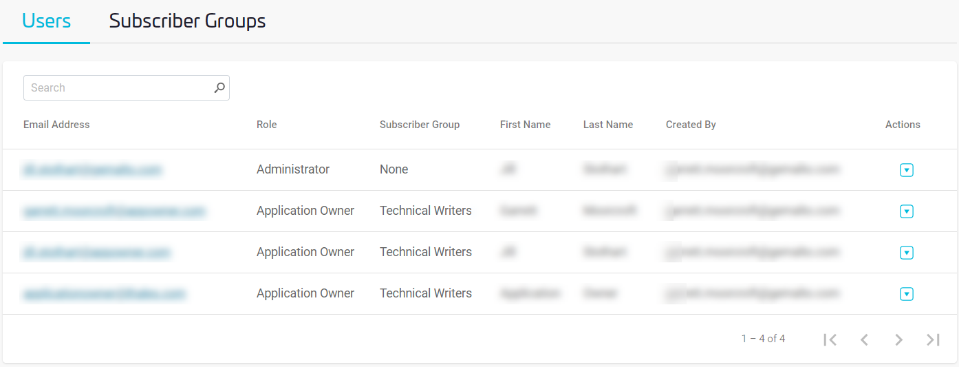Image resolution: width=959 pixels, height=367 pixels.
Task: Click into the Search input field
Action: tap(117, 88)
